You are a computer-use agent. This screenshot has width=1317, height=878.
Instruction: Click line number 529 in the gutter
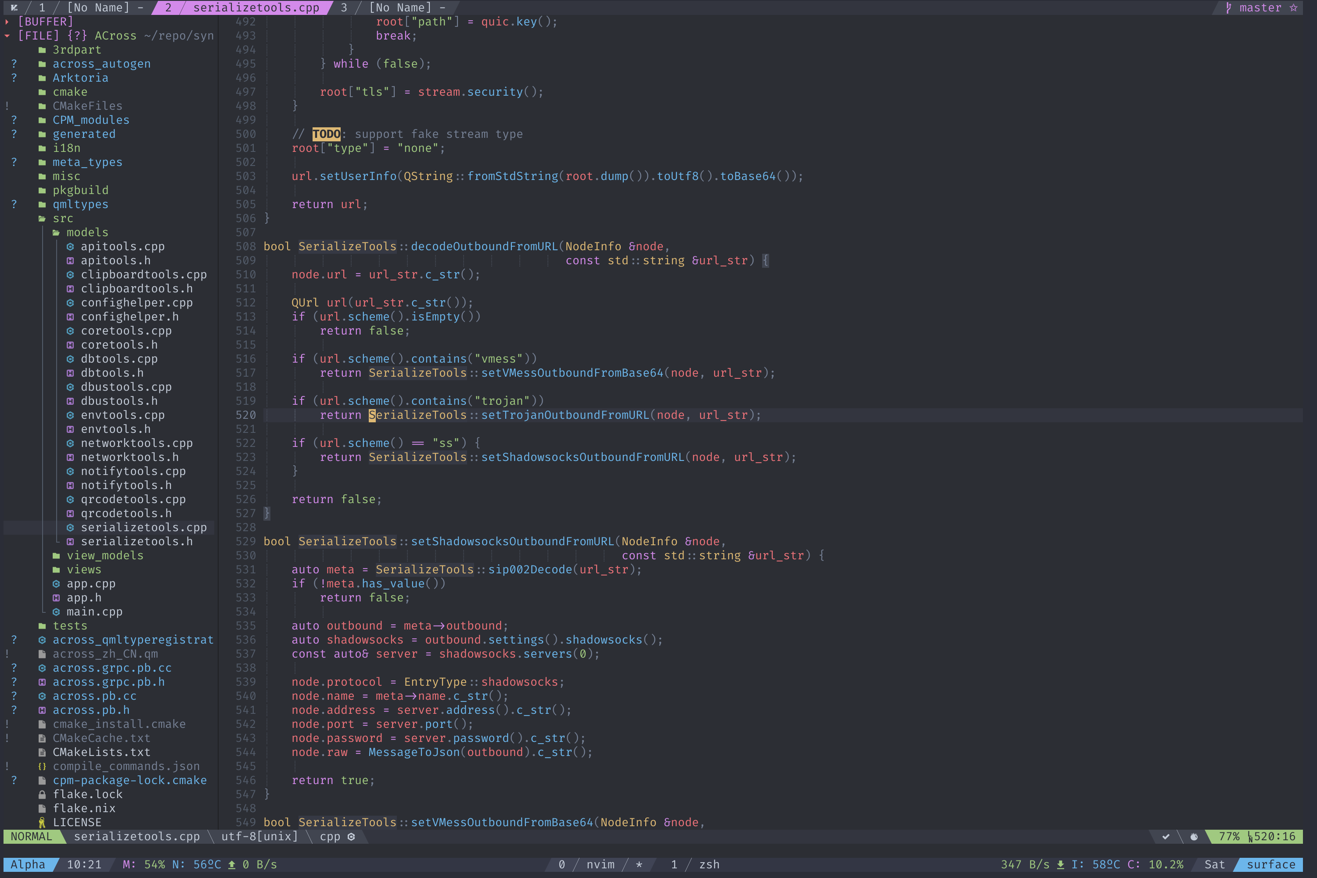point(245,541)
